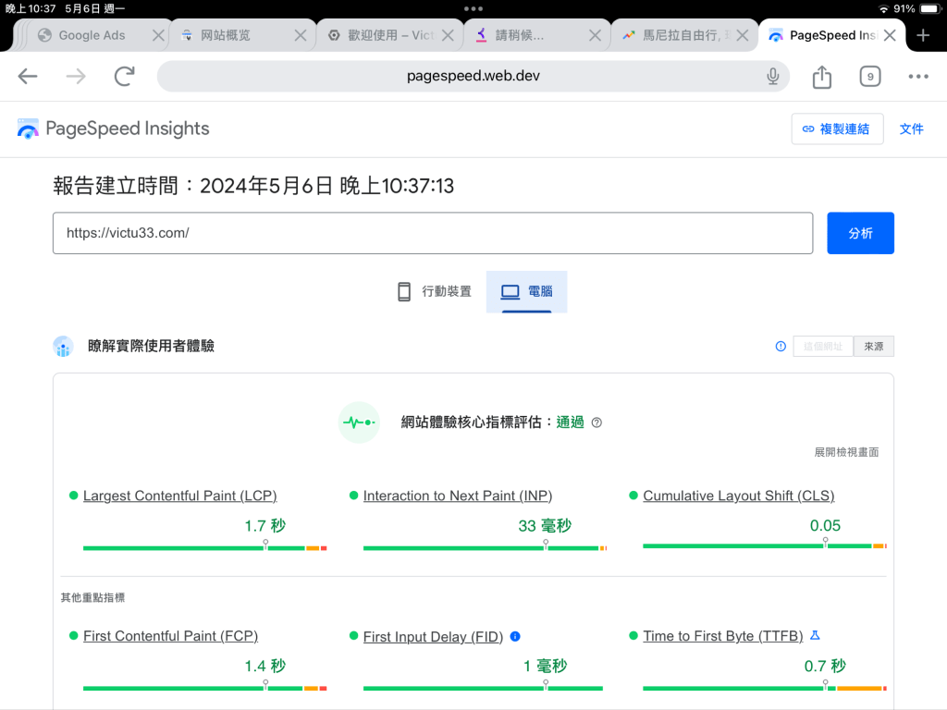Open the tab switcher showing 9 tabs
Image resolution: width=947 pixels, height=710 pixels.
[x=869, y=77]
